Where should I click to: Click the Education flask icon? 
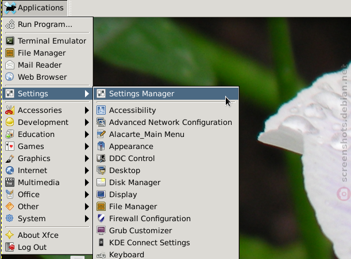(10, 134)
